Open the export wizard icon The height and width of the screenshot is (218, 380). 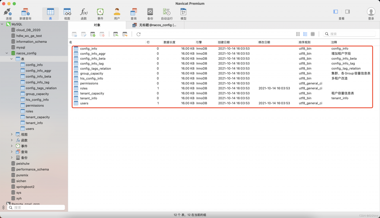[x=125, y=34]
